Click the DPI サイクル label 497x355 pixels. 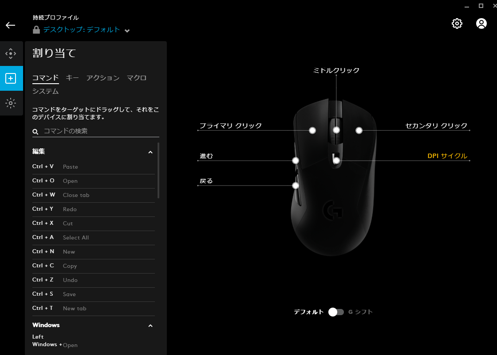[x=447, y=156]
